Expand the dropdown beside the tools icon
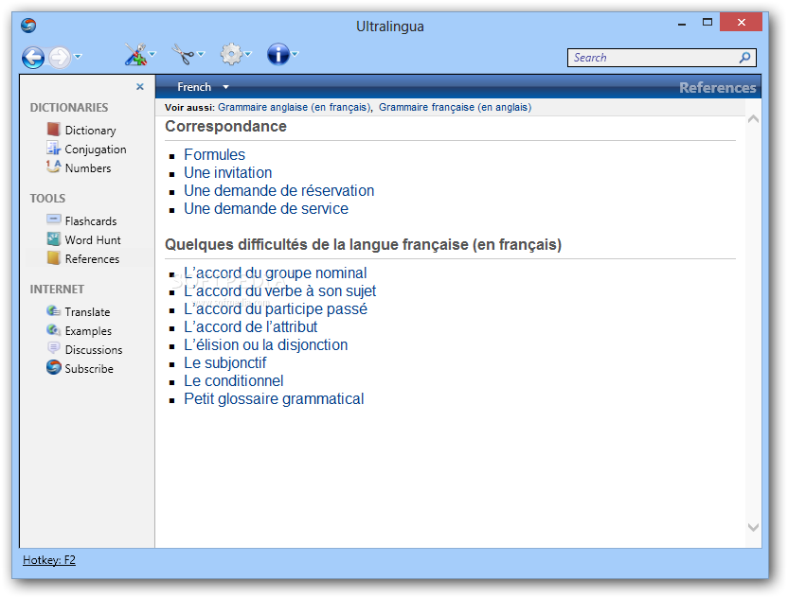Viewport: 788px width, 598px height. [x=152, y=54]
